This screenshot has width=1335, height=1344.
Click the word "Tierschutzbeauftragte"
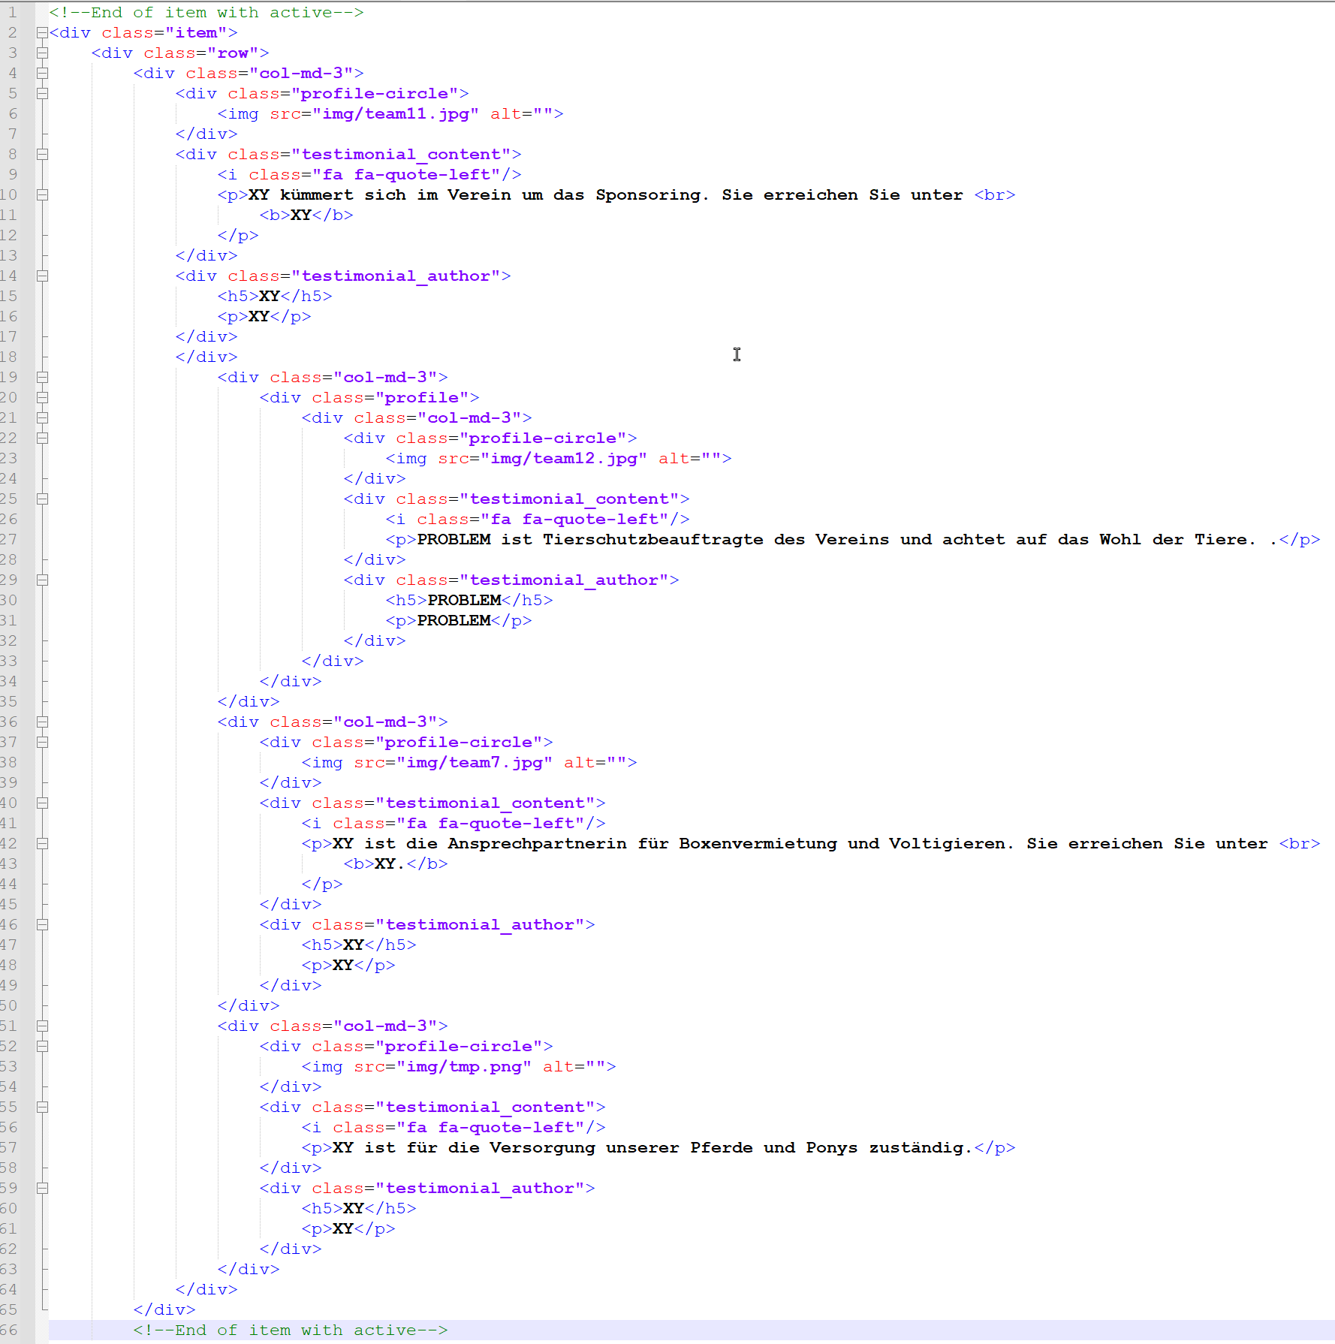pyautogui.click(x=653, y=540)
